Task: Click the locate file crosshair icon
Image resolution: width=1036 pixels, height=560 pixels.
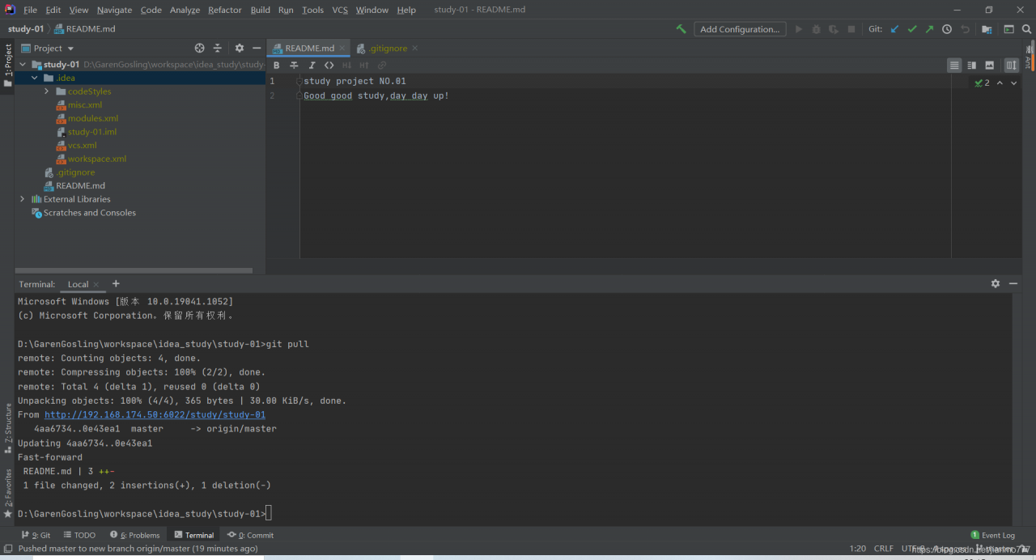Action: click(200, 49)
